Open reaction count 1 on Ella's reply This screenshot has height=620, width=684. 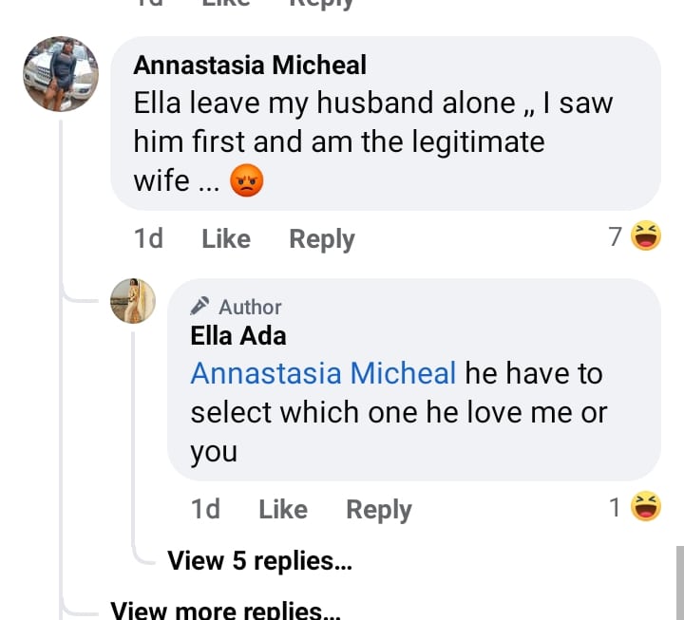[x=616, y=509]
